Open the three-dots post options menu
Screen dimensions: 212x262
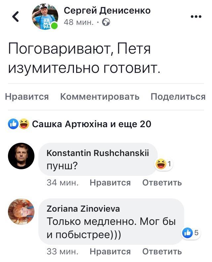(196, 16)
